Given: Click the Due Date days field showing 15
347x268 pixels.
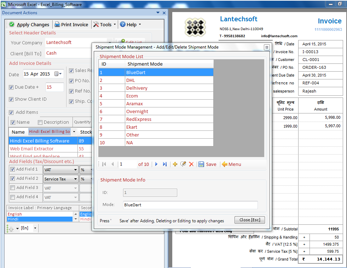Looking at the screenshot, I should pyautogui.click(x=55, y=87).
